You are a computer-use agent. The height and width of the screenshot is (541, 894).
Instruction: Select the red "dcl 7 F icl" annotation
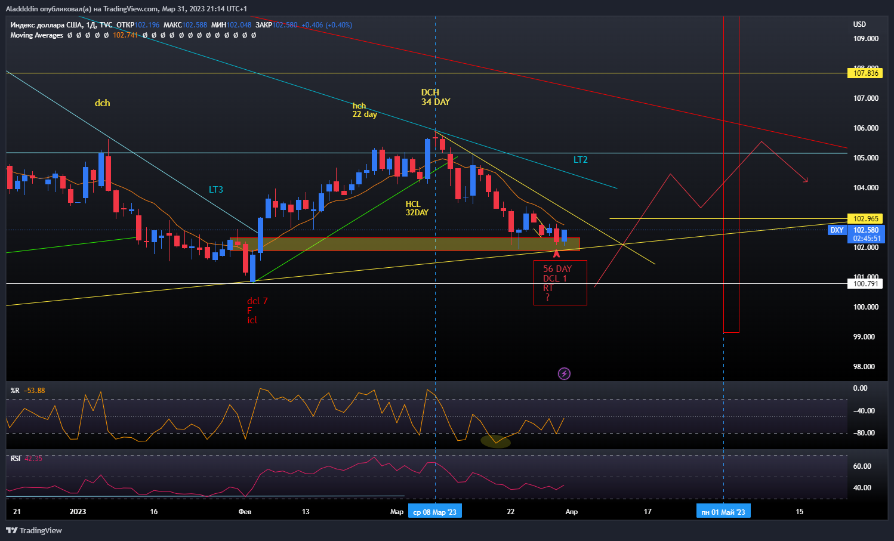(257, 310)
